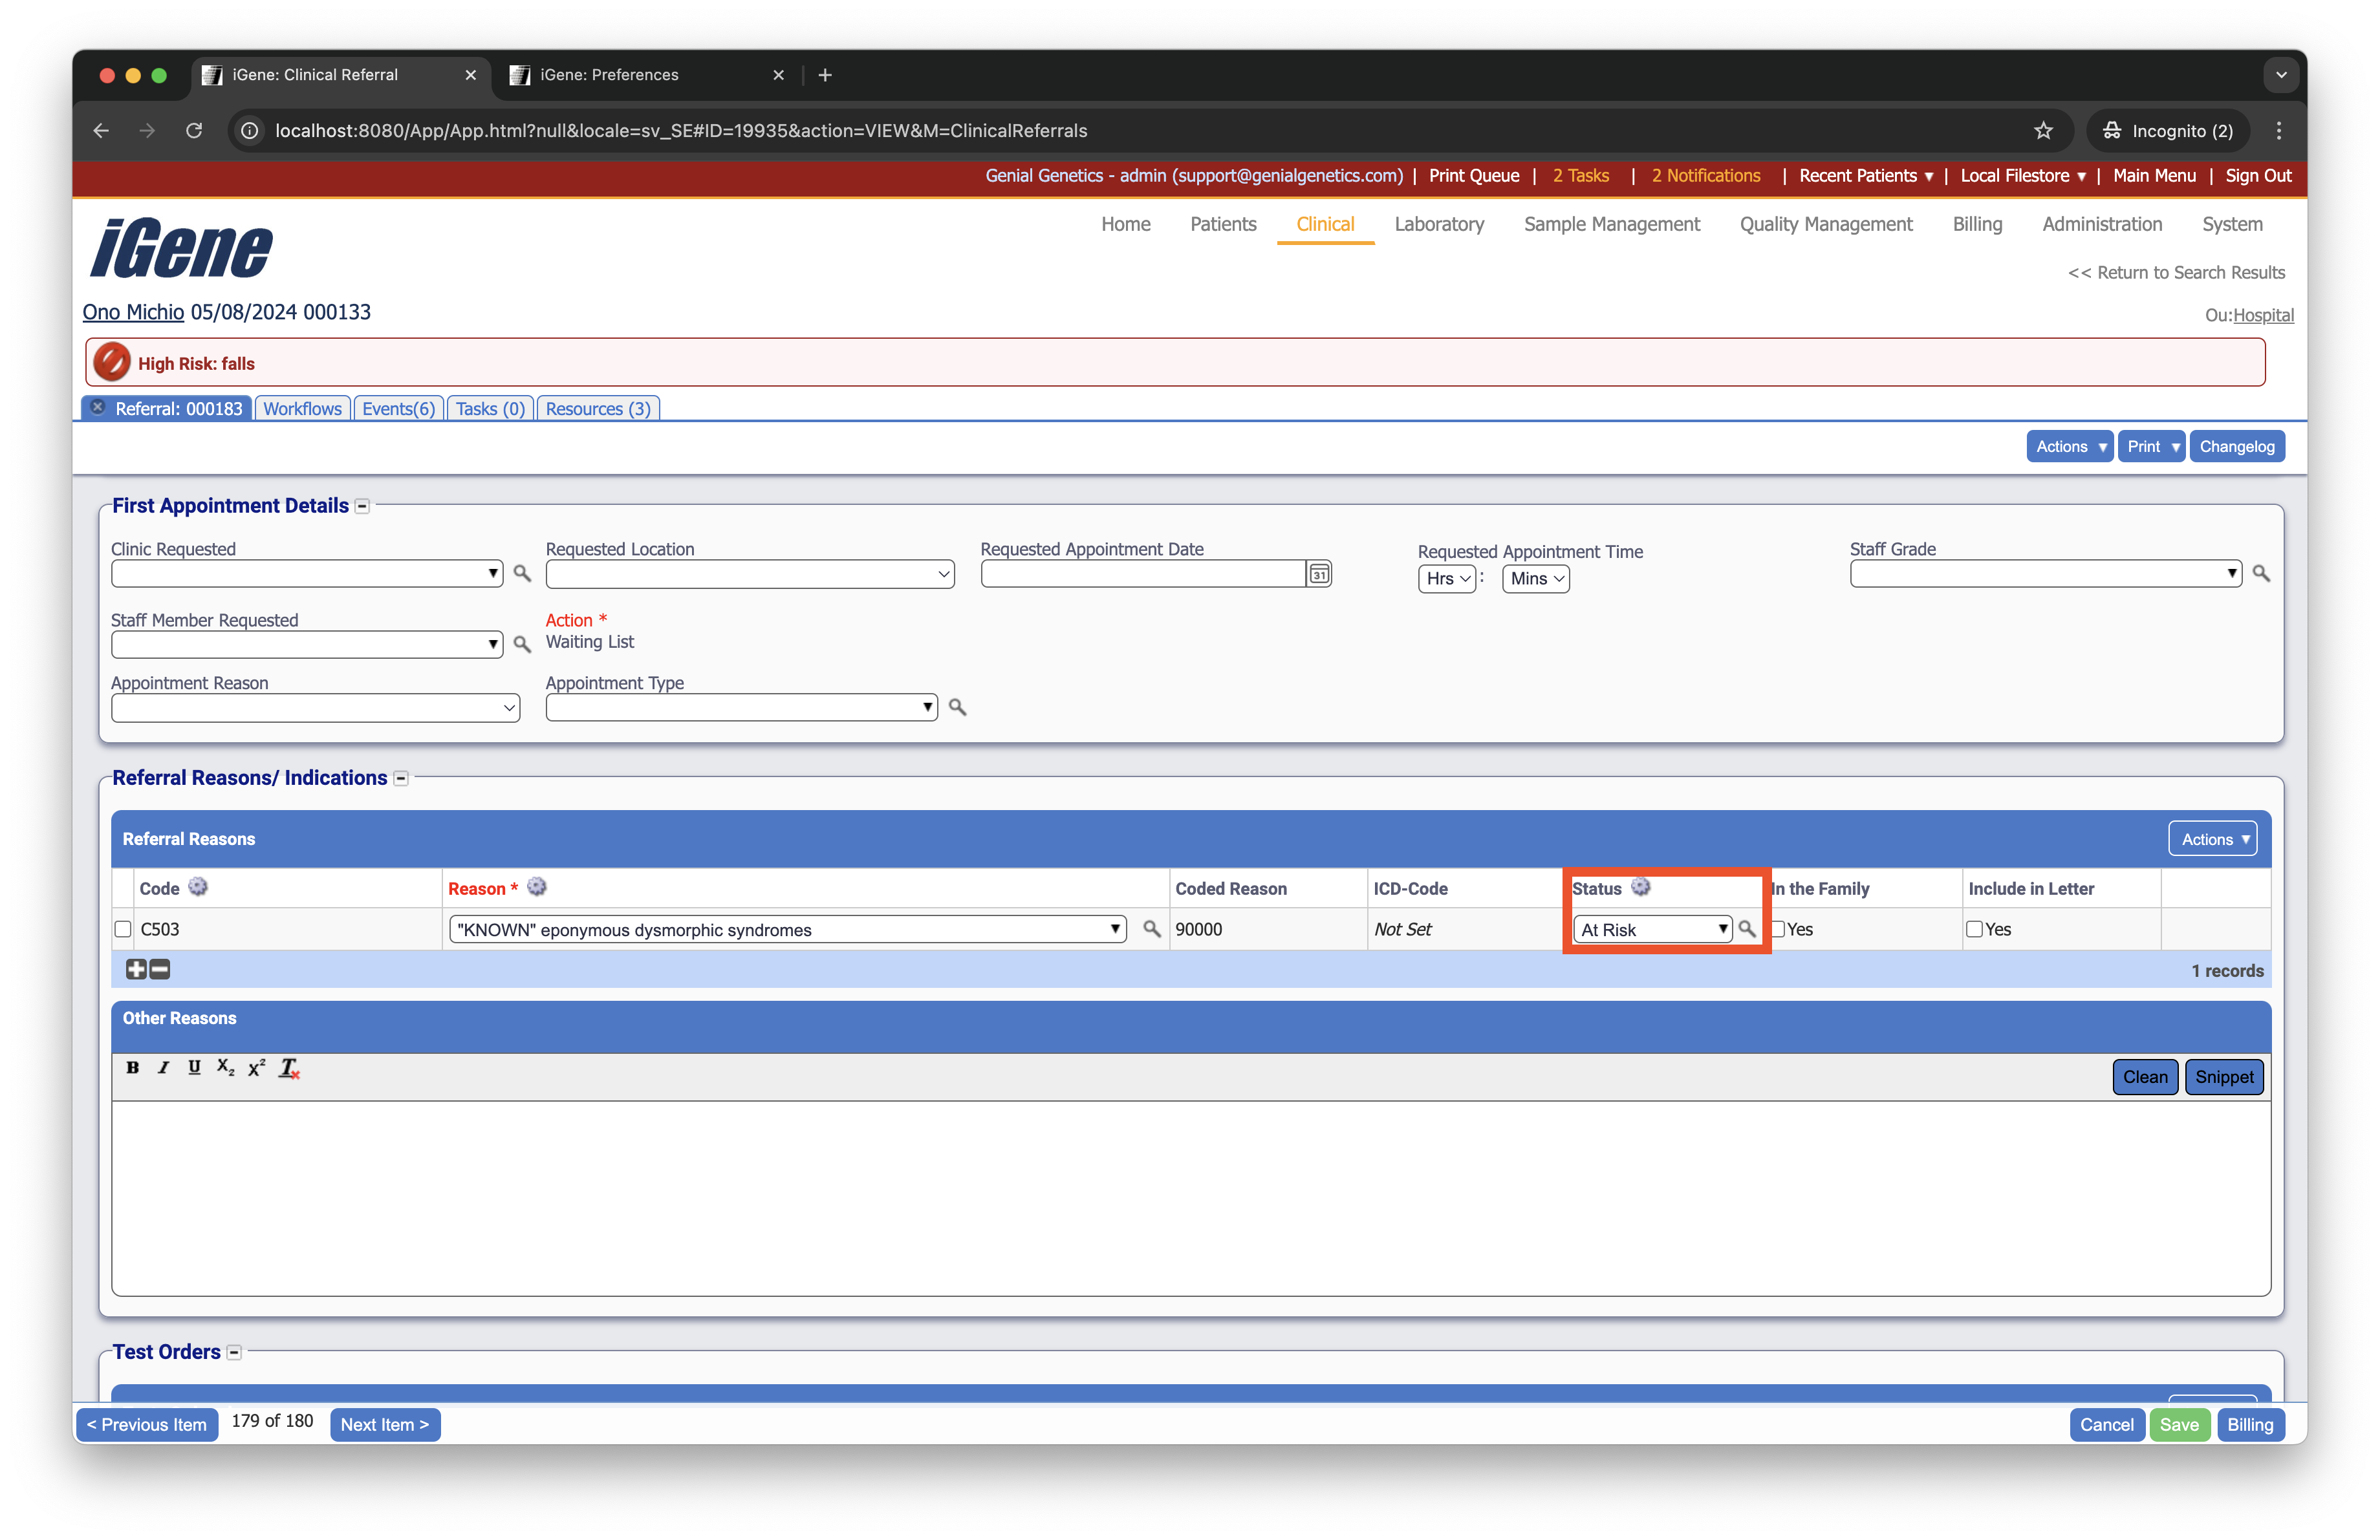2380x1540 pixels.
Task: Apply bold formatting in Other Reasons editor
Action: tap(132, 1067)
